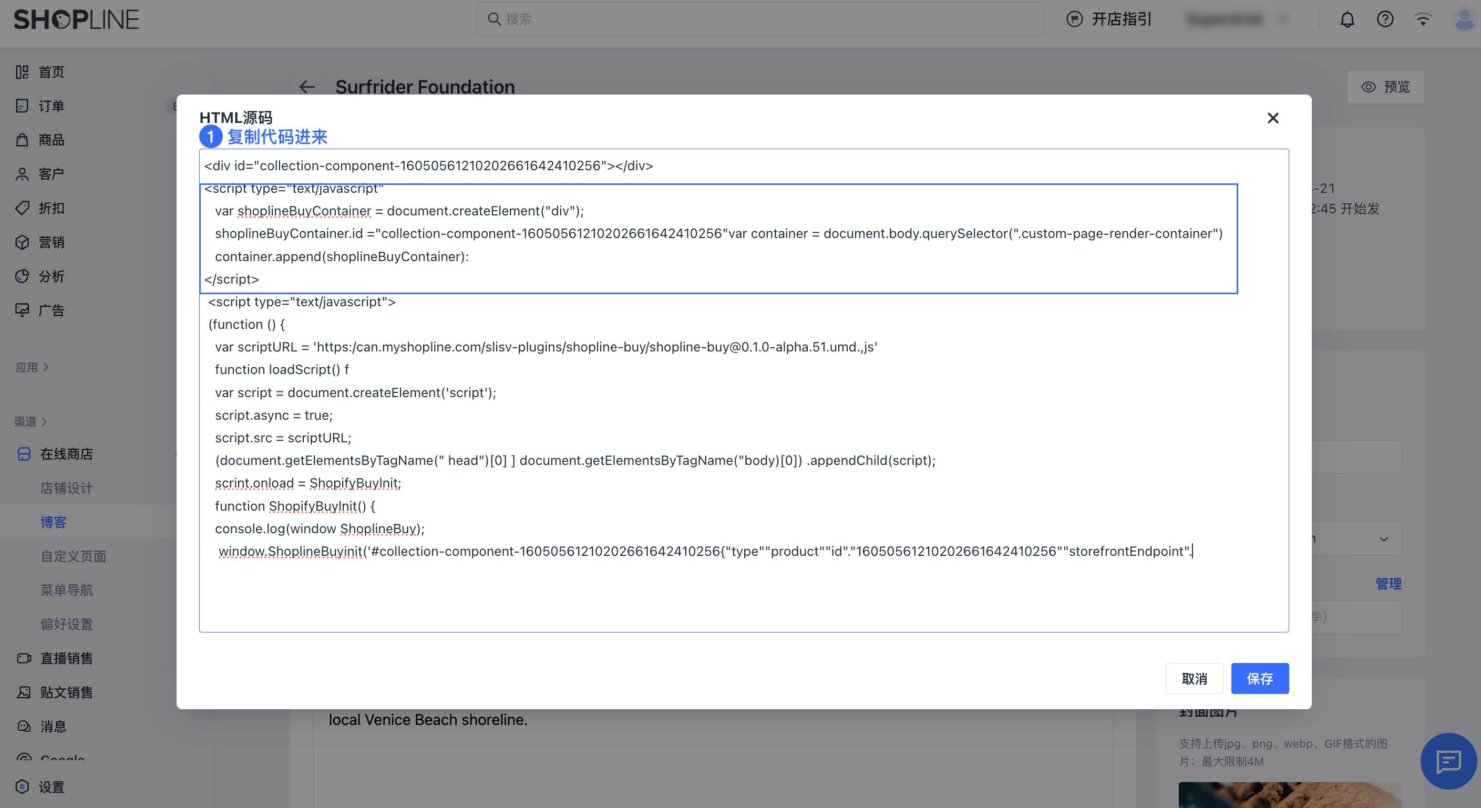The image size is (1481, 808).
Task: Click the 预览 preview button
Action: [1385, 87]
